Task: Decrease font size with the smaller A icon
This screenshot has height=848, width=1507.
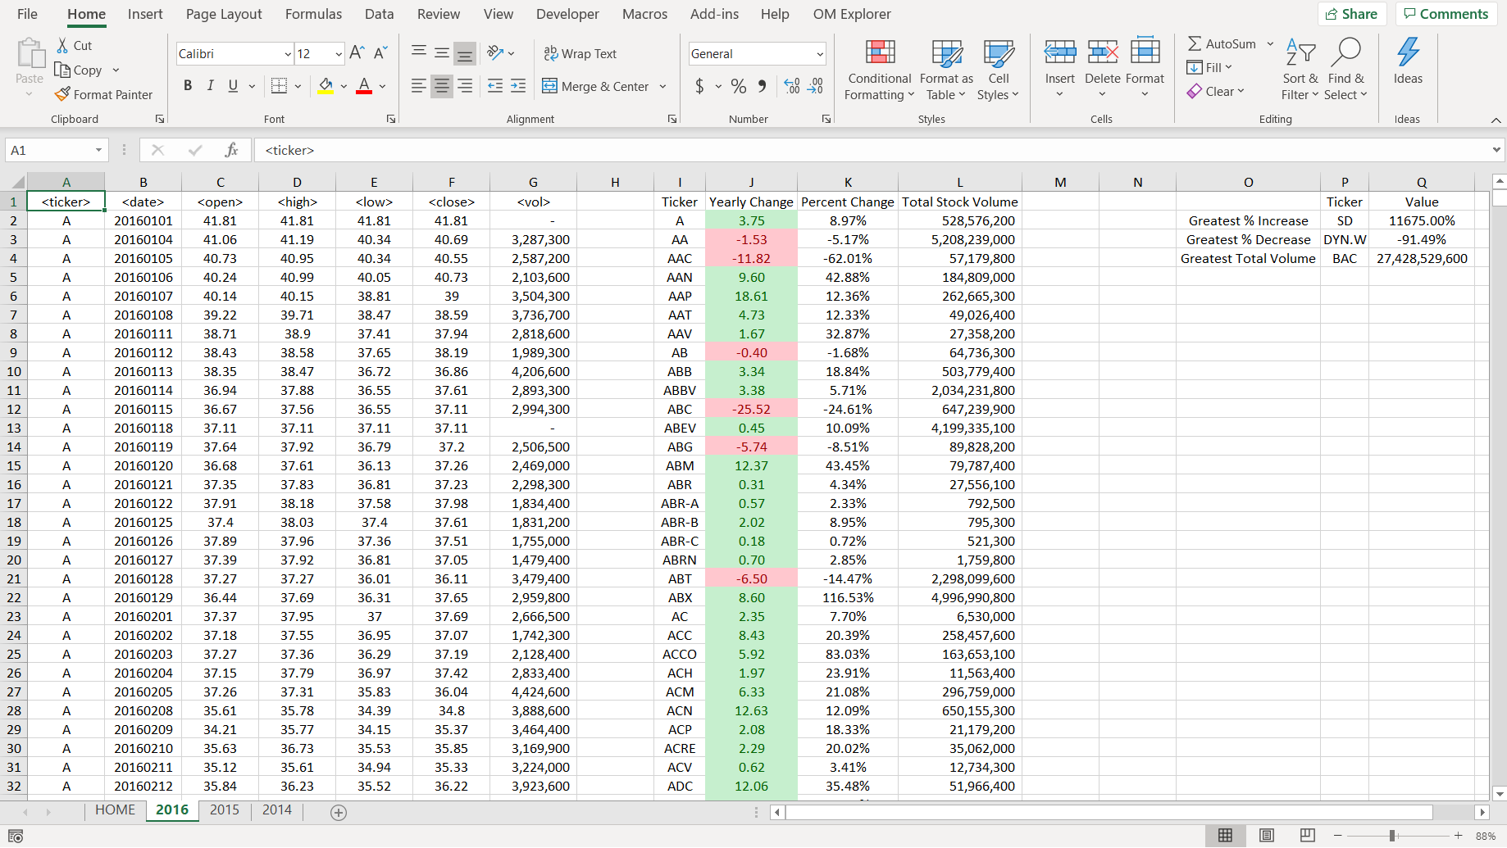Action: (380, 53)
